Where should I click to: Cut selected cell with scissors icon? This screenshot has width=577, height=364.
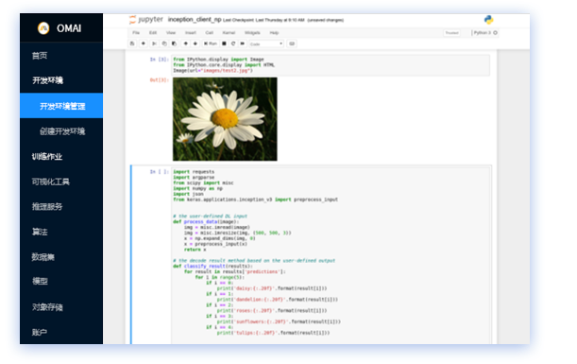(154, 43)
